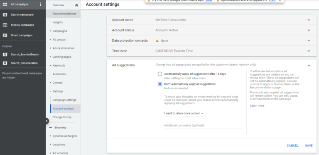Click the home icon next to Overview
The height and width of the screenshot is (155, 319).
coord(76,5)
